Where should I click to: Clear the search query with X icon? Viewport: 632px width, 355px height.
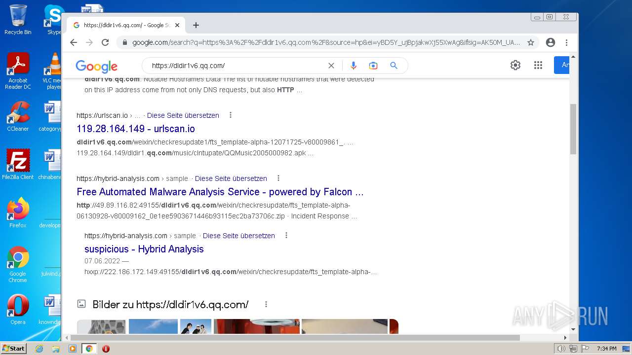[331, 66]
